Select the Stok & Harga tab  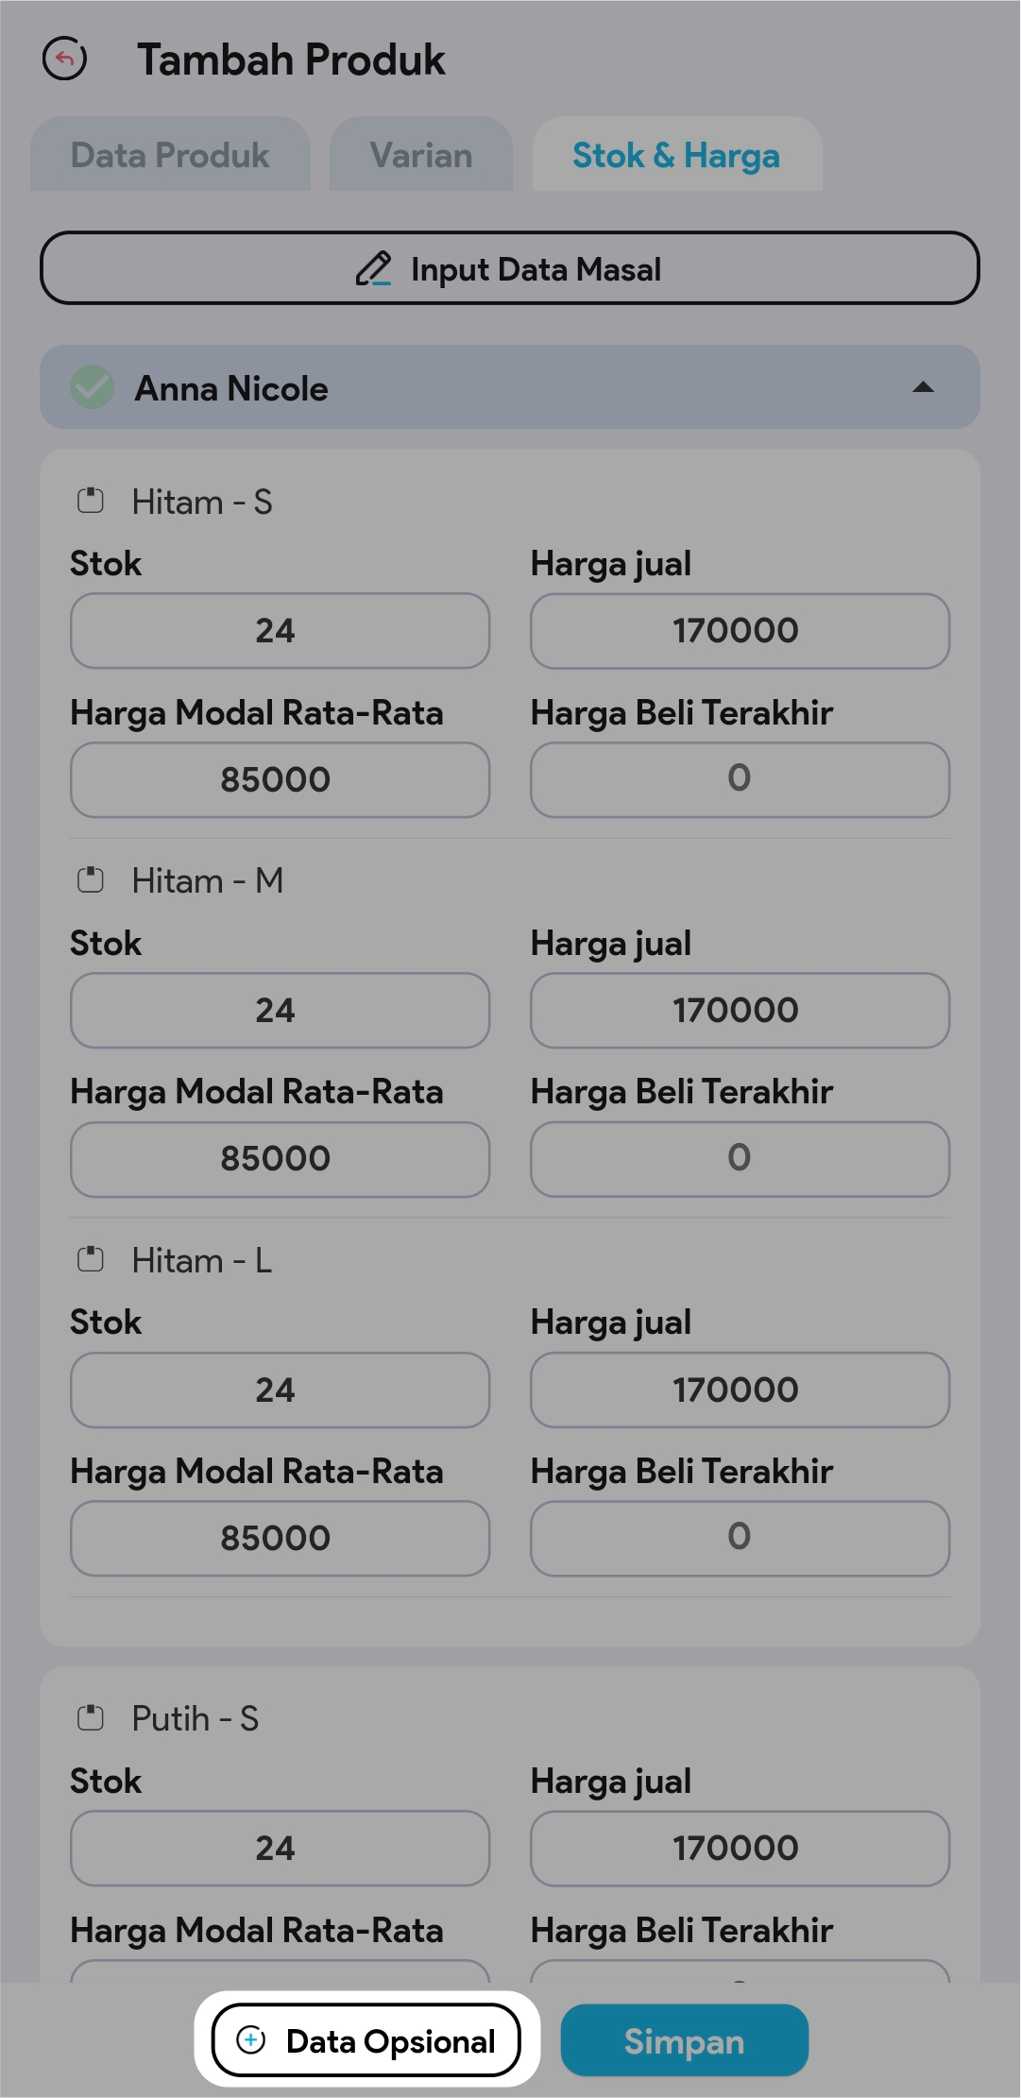click(x=676, y=155)
